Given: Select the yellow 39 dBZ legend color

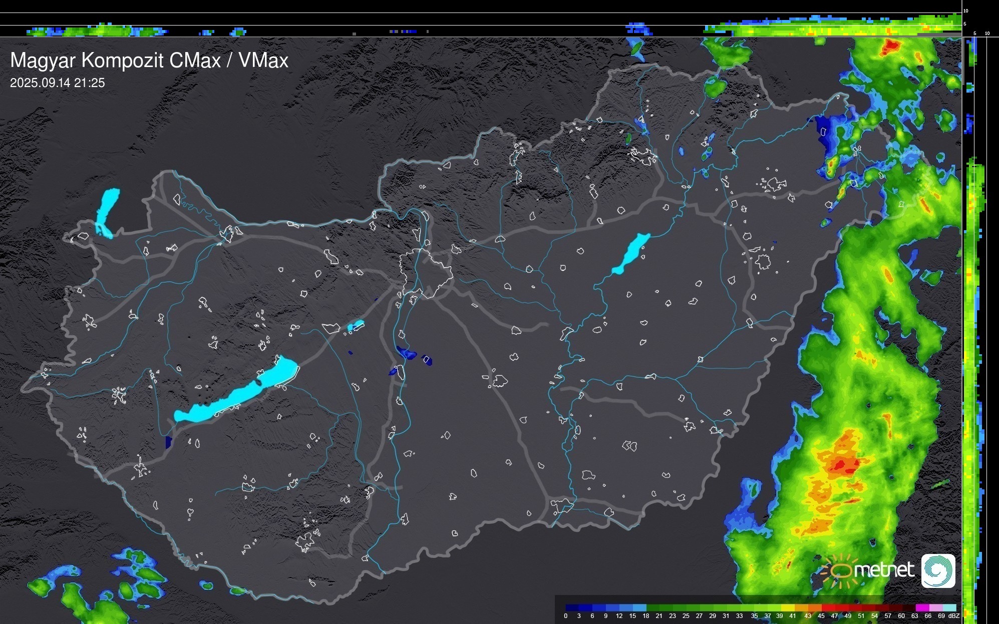Looking at the screenshot, I should [787, 608].
